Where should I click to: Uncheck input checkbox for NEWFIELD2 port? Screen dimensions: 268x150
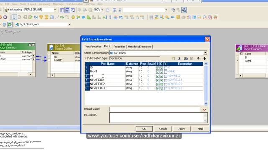pyautogui.click(x=157, y=84)
